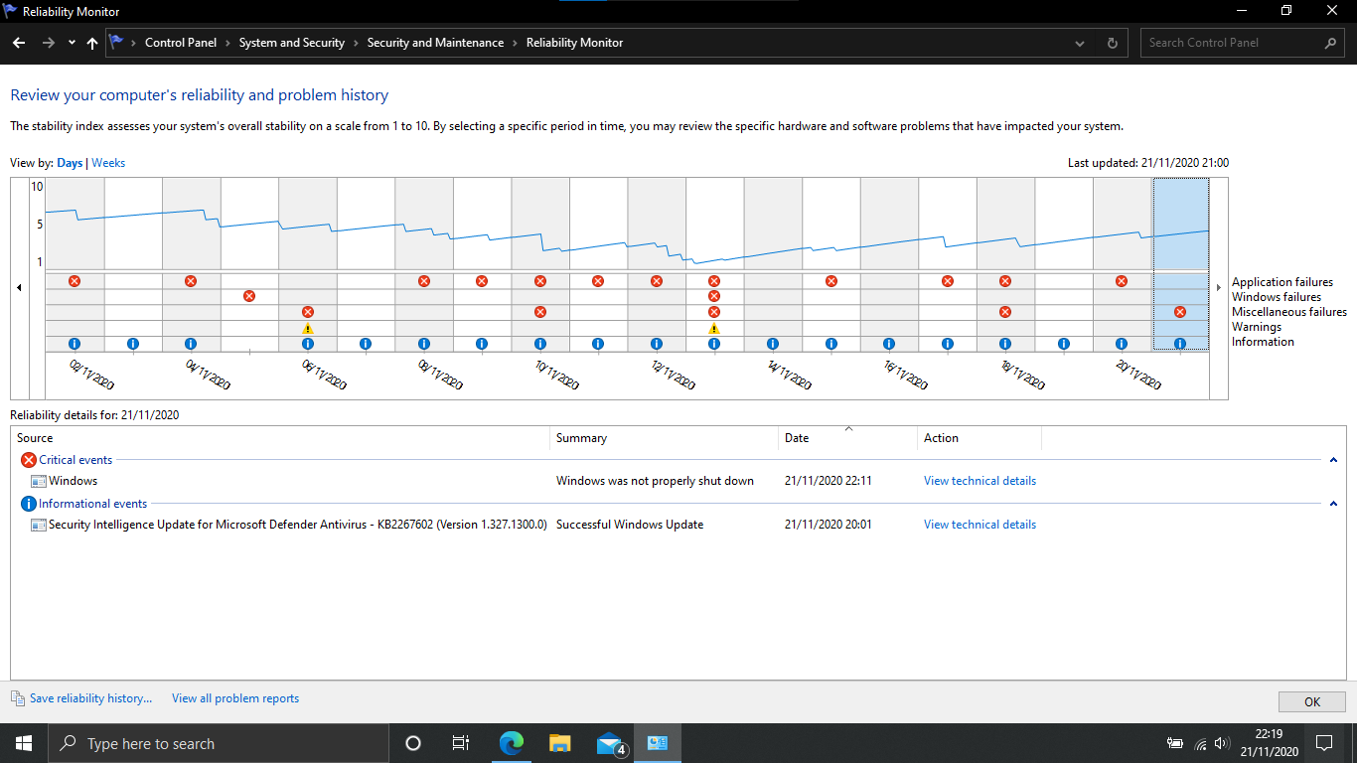This screenshot has height=763, width=1357.
Task: Select the application failure icon on 02/11/2020
Action: click(x=75, y=281)
